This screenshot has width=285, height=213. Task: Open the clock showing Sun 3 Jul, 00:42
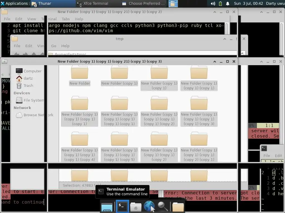[248, 3]
